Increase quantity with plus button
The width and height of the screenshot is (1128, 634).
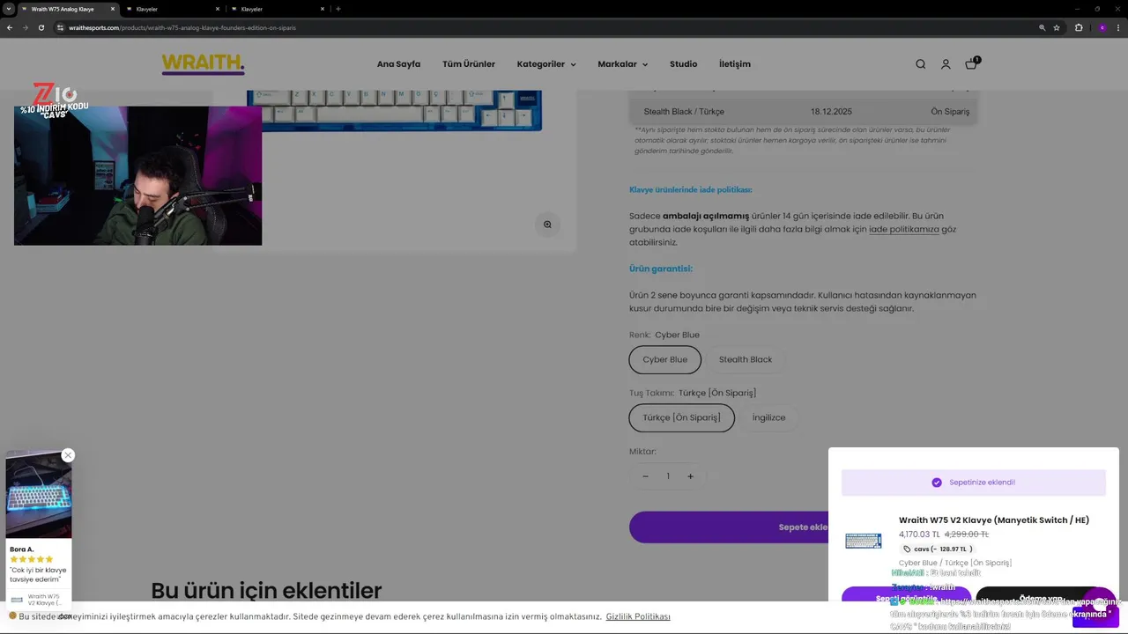click(690, 476)
